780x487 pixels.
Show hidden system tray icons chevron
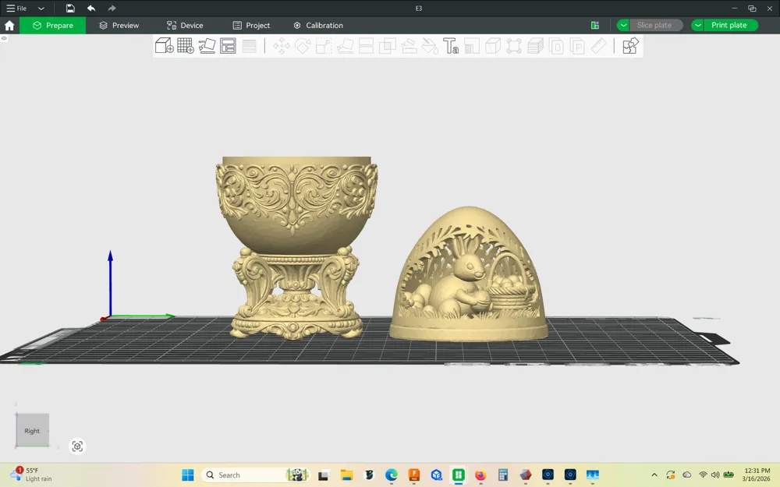[654, 475]
